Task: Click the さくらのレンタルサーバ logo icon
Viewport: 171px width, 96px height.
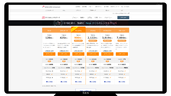Action: (43, 18)
